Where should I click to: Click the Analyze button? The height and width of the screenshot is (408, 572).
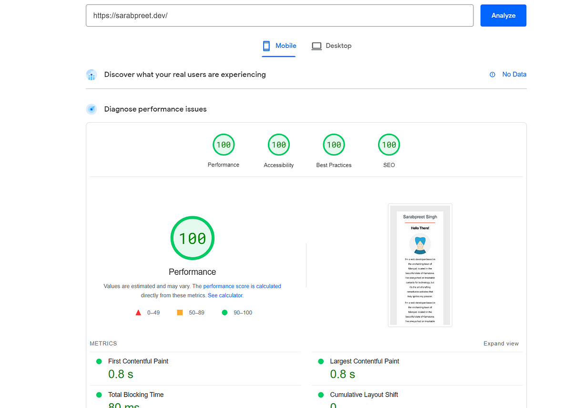click(x=503, y=15)
